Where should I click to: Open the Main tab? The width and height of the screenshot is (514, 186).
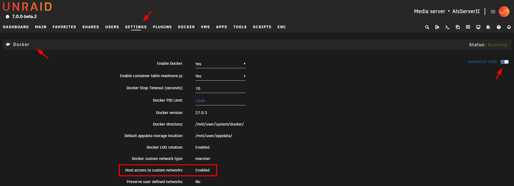pyautogui.click(x=41, y=27)
